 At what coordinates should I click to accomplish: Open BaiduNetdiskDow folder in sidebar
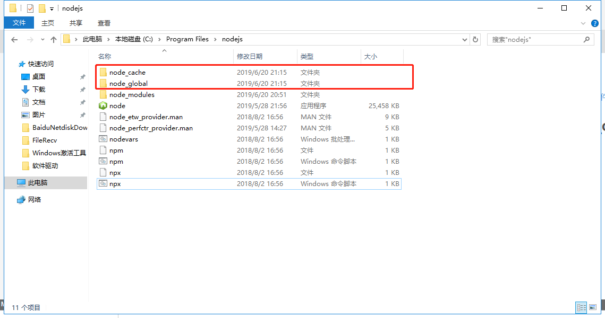coord(59,127)
